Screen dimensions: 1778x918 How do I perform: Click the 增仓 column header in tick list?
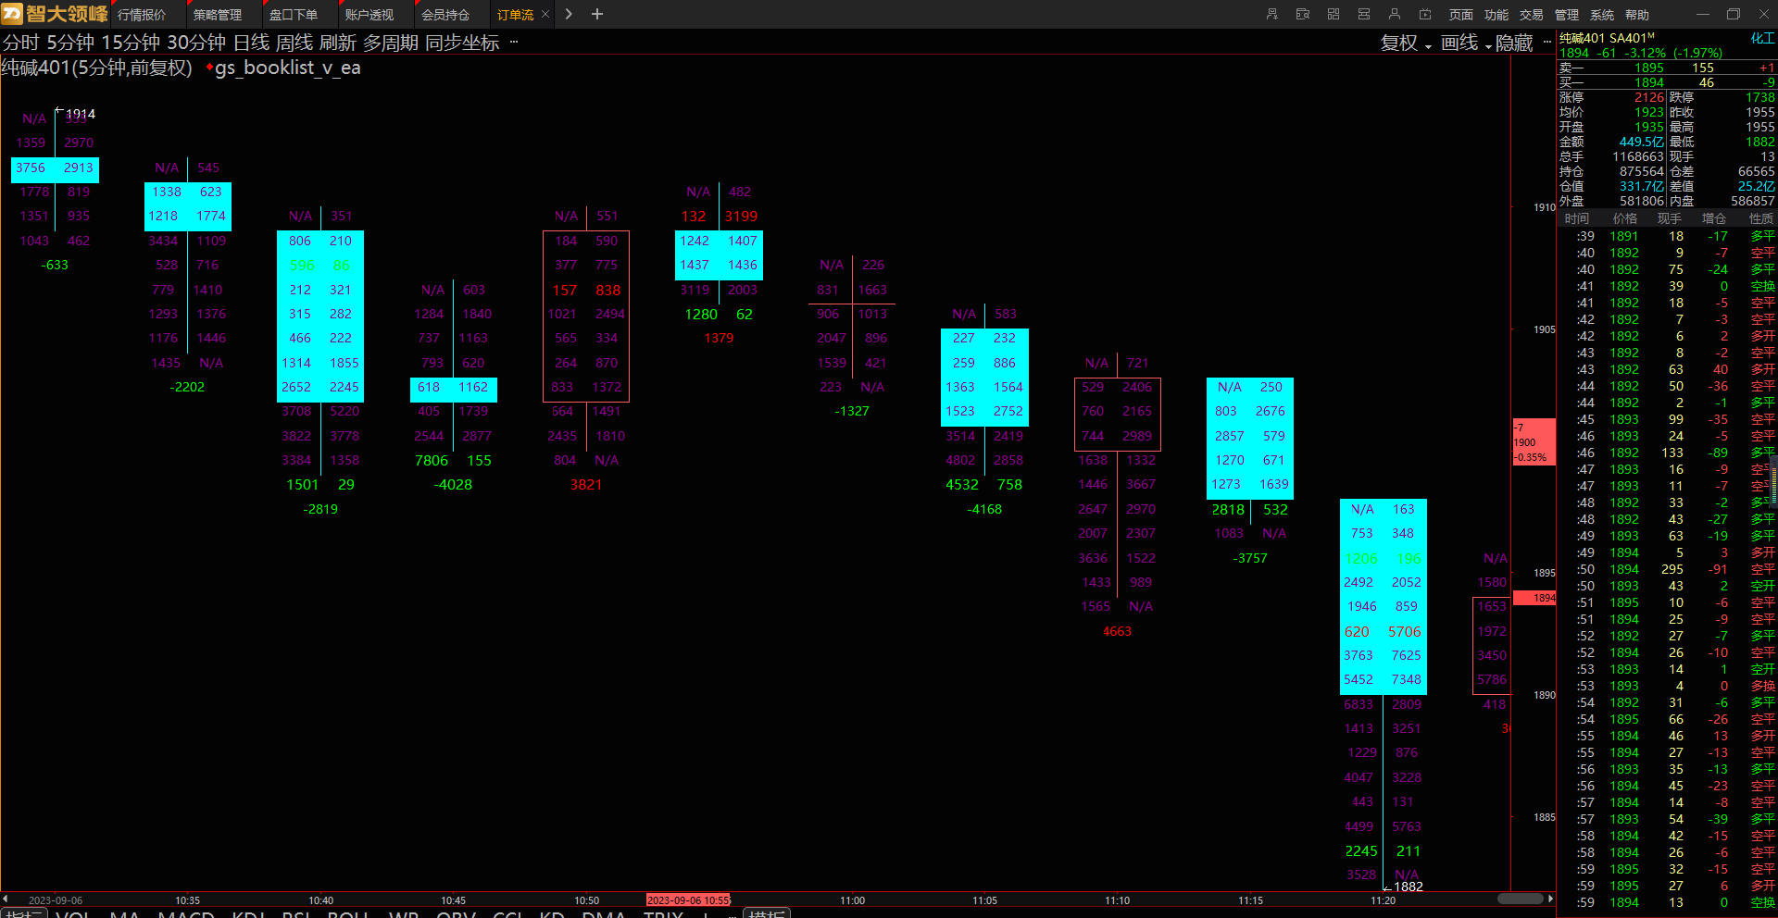(x=1713, y=218)
